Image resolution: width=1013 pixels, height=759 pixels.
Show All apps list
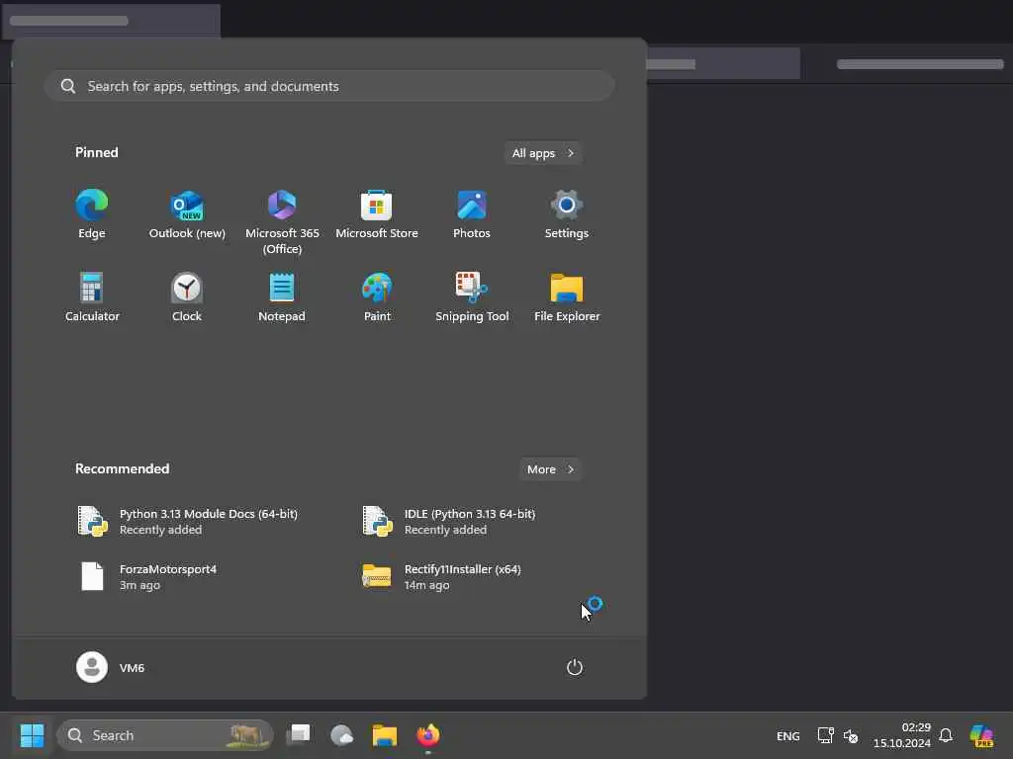click(x=543, y=153)
